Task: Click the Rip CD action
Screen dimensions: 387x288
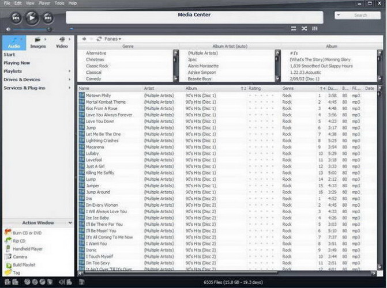Action: tap(15, 241)
